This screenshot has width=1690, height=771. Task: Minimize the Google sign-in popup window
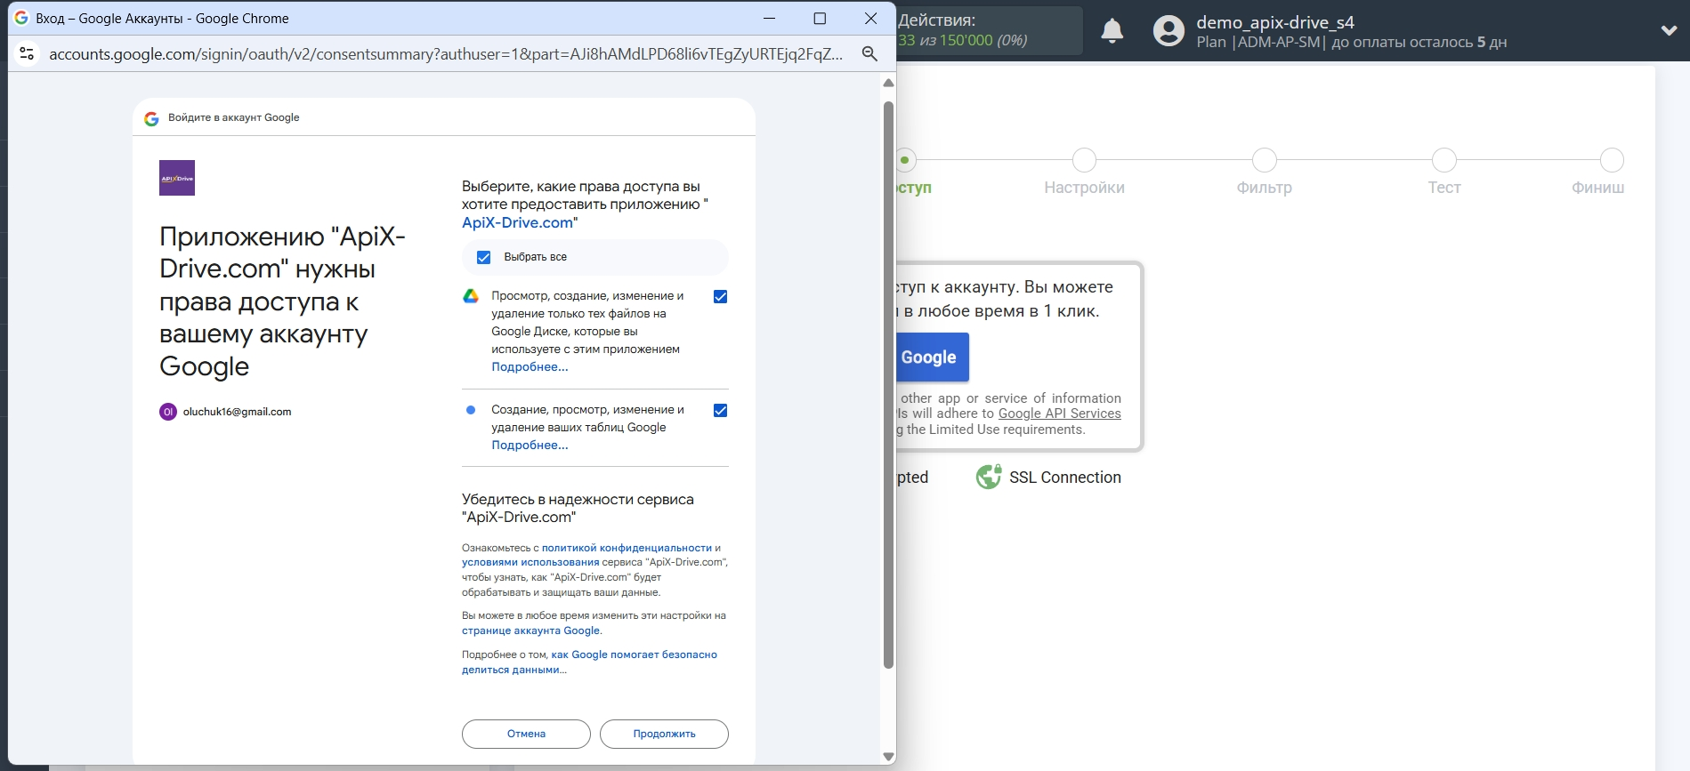(x=769, y=18)
